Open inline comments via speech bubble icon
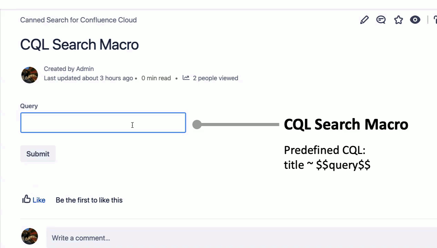Viewport: 437px width, 248px height. 381,20
